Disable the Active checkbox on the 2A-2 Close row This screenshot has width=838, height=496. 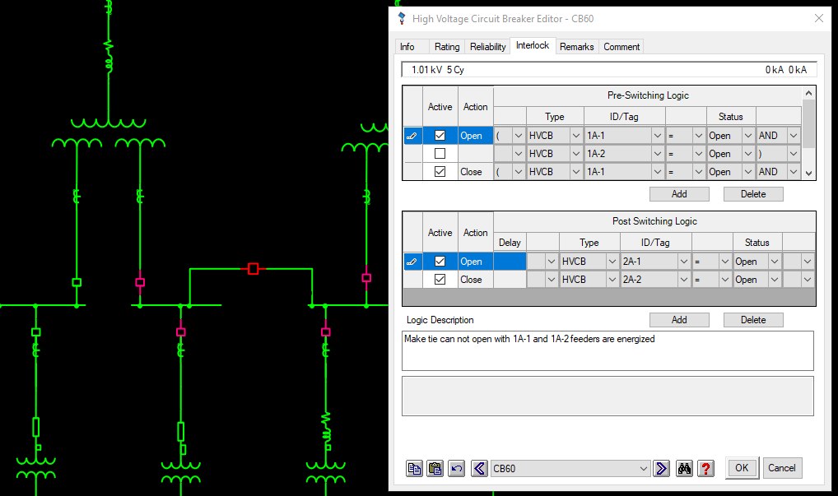coord(440,279)
